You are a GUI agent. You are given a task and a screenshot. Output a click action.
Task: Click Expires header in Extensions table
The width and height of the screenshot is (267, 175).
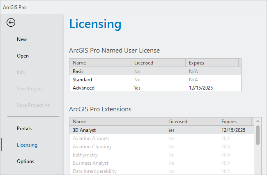(235, 122)
